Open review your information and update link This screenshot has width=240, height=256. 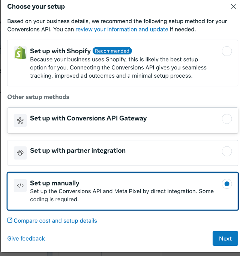coord(122,29)
